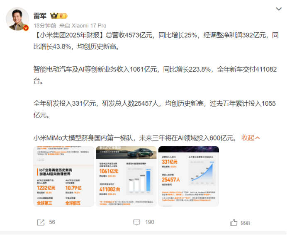The width and height of the screenshot is (287, 235).
Task: Open the R&D 331亿元 chart image
Action: [x=189, y=176]
